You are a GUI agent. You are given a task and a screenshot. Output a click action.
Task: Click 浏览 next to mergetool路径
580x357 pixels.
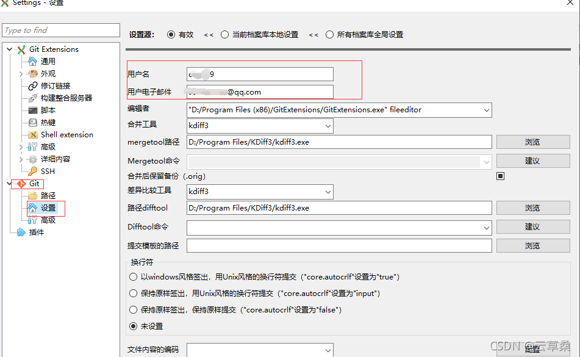click(533, 142)
